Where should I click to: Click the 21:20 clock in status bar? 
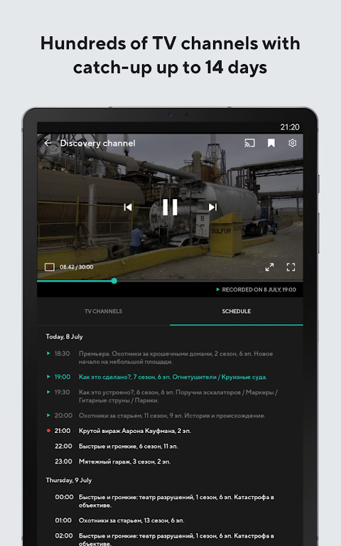click(290, 127)
